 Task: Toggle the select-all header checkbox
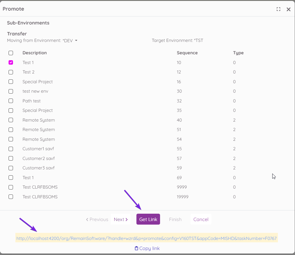11,53
